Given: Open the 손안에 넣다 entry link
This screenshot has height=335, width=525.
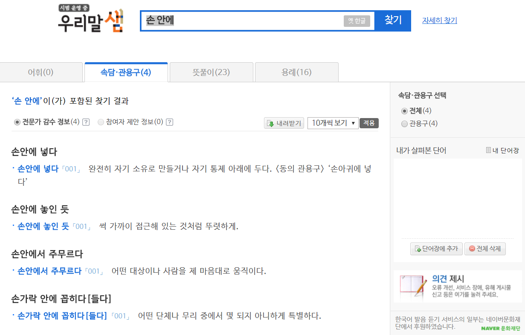Looking at the screenshot, I should (x=37, y=169).
